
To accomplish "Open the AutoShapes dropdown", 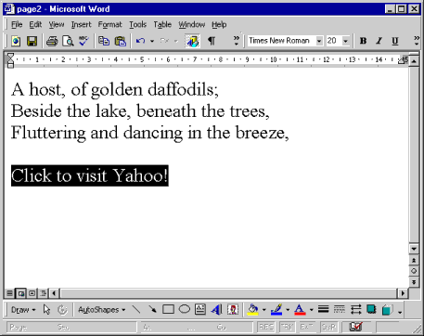I will (101, 310).
